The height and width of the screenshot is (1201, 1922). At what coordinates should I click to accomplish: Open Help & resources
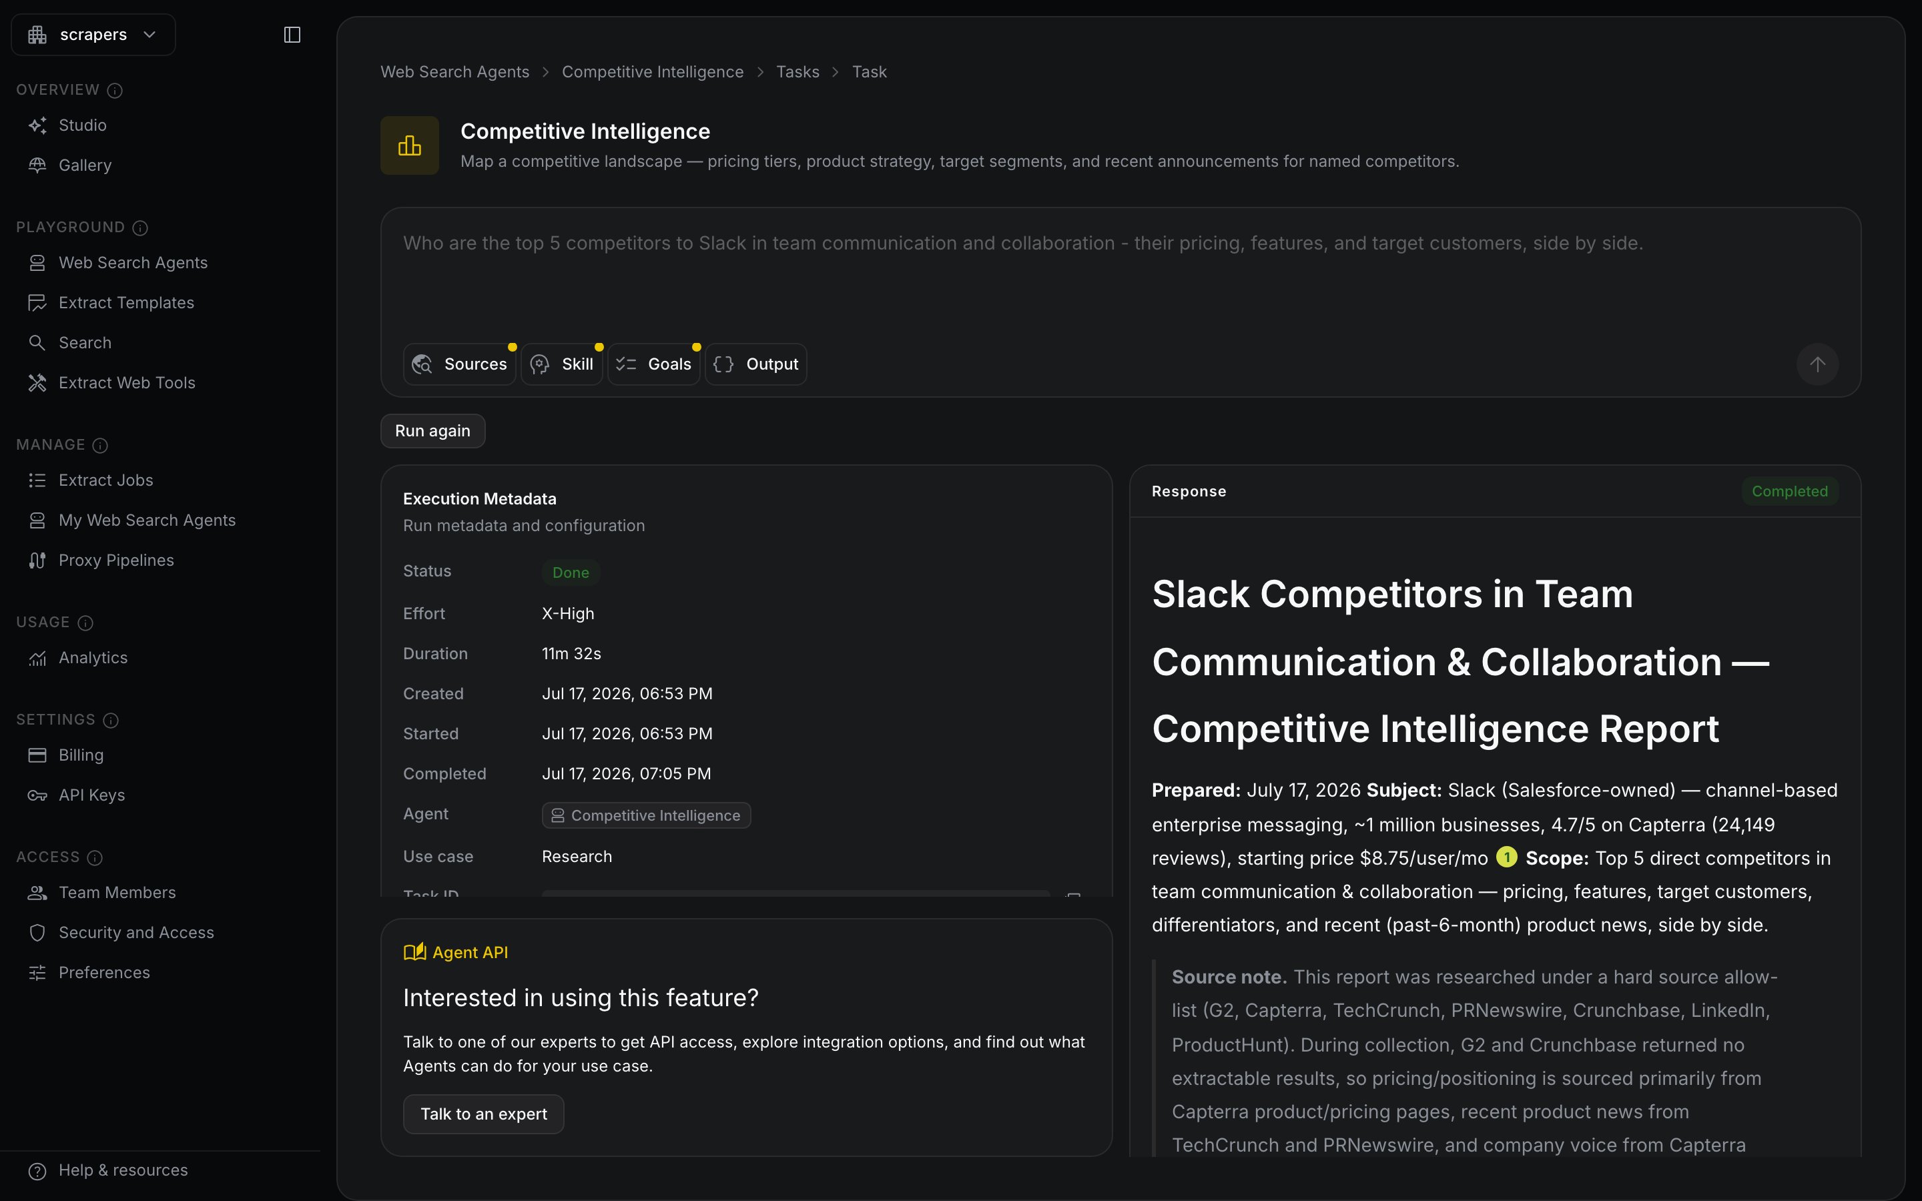coord(123,1170)
